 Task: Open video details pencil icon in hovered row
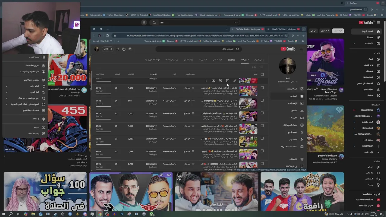coord(235,81)
